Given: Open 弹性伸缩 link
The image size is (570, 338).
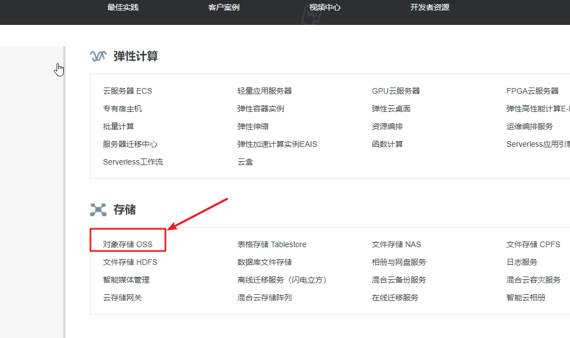Looking at the screenshot, I should (253, 127).
